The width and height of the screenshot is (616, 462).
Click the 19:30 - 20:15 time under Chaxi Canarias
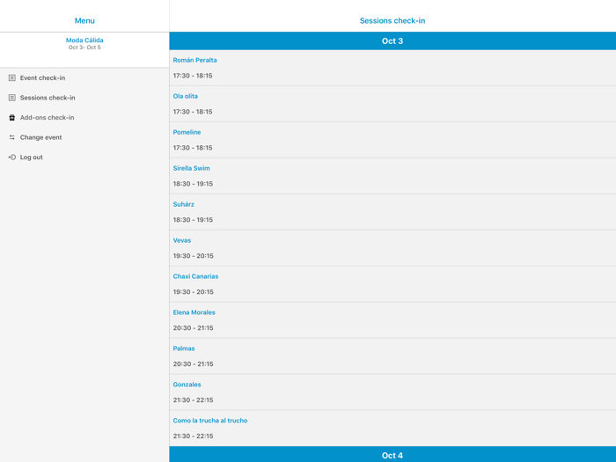194,292
